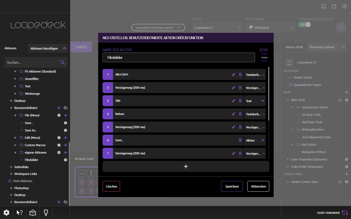Open the Gerät Loupedeck CT dropdown

pyautogui.click(x=217, y=28)
